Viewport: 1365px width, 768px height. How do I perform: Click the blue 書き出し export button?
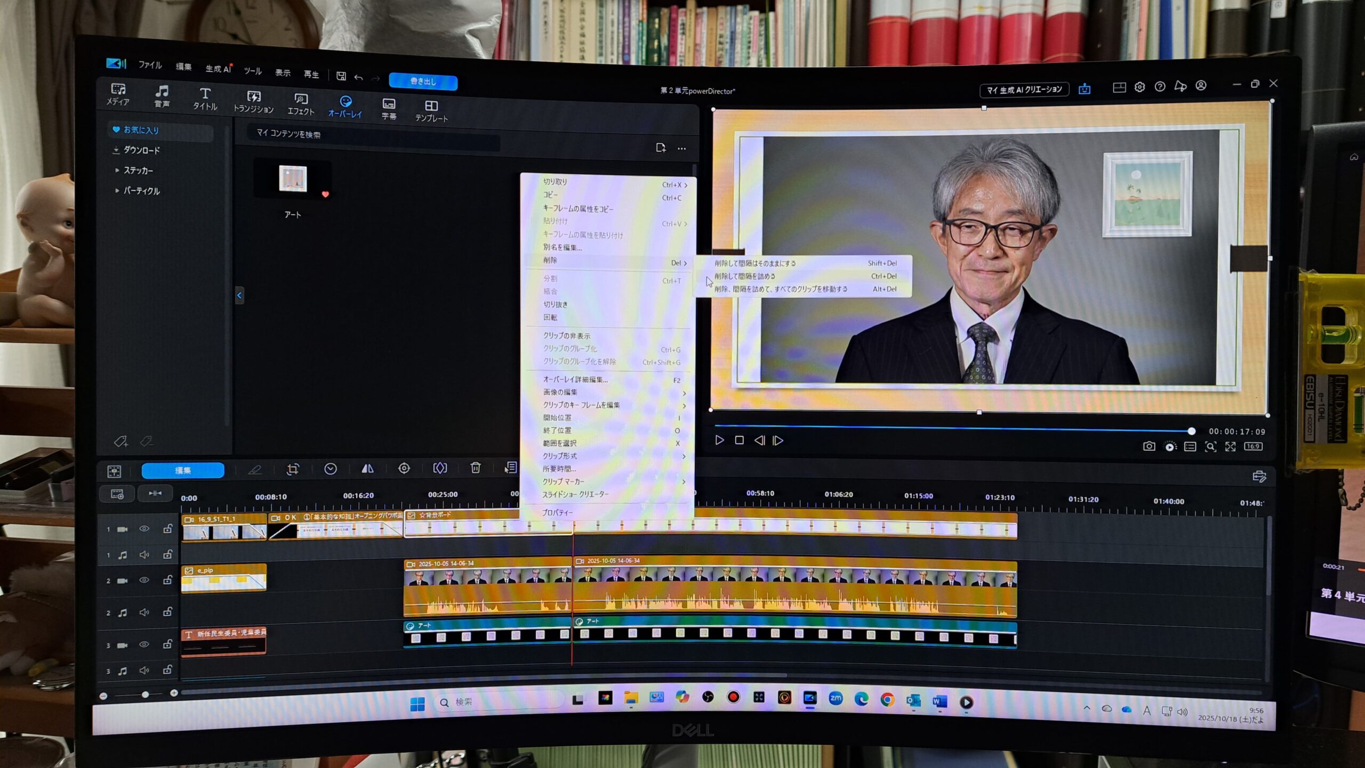[x=423, y=81]
